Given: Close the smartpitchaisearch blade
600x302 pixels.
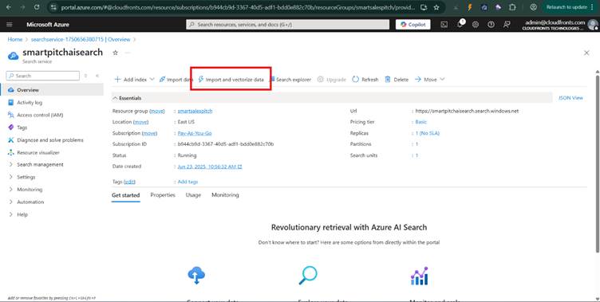Looking at the screenshot, I should (586, 53).
